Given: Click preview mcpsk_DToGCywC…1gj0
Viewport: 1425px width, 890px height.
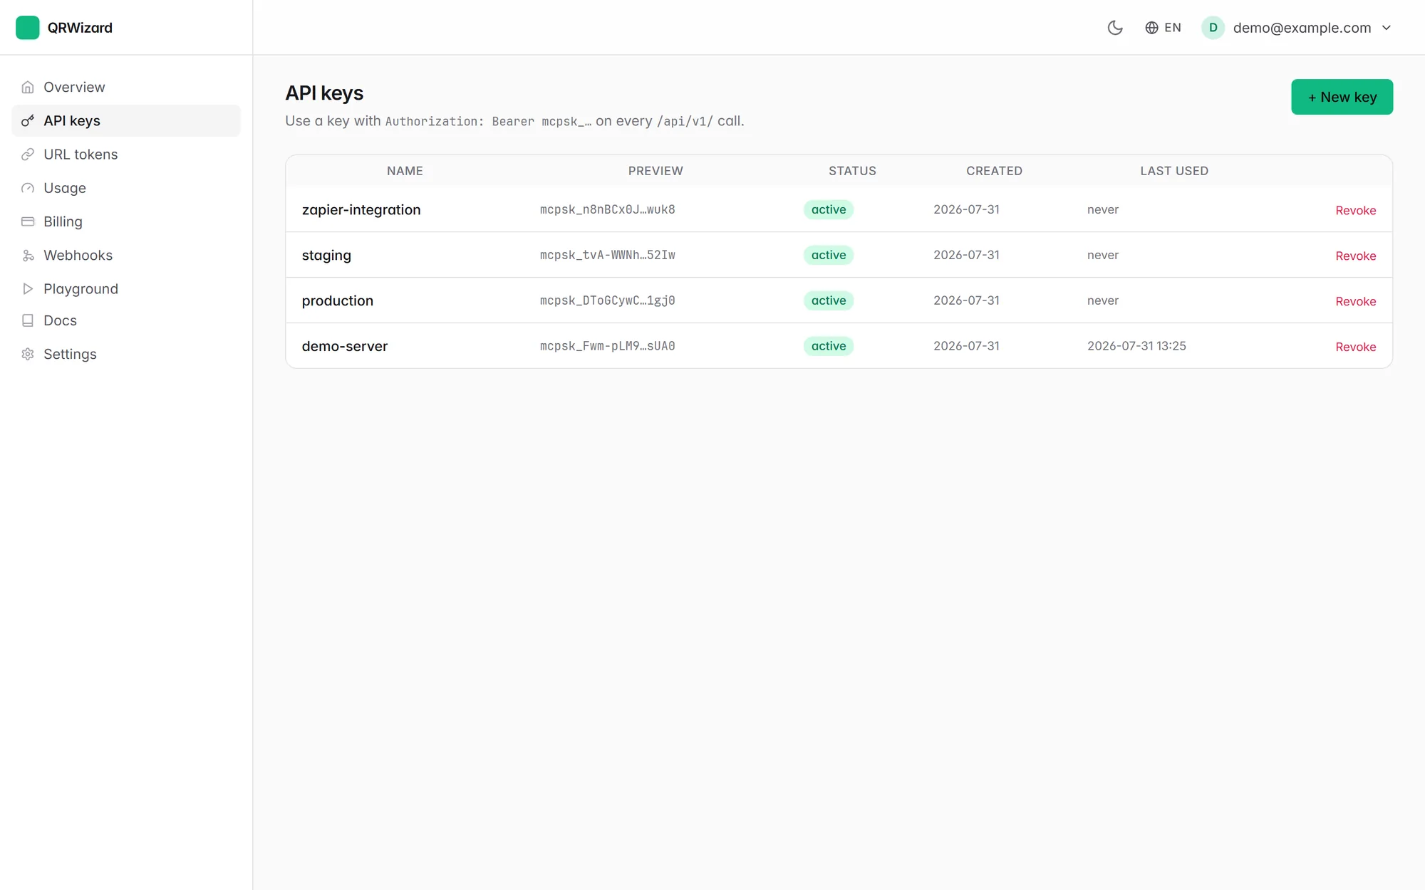Looking at the screenshot, I should [x=607, y=300].
